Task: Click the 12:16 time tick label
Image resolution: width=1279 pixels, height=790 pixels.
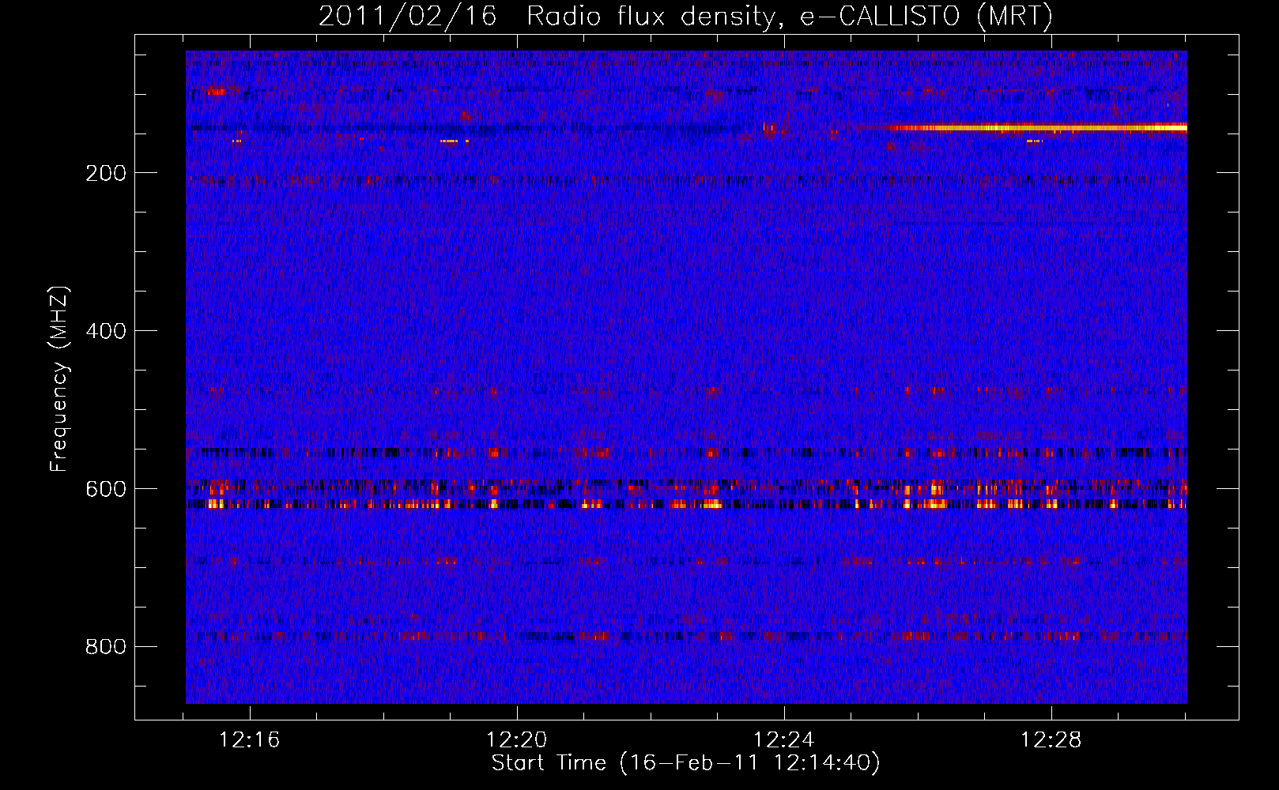Action: pos(250,740)
